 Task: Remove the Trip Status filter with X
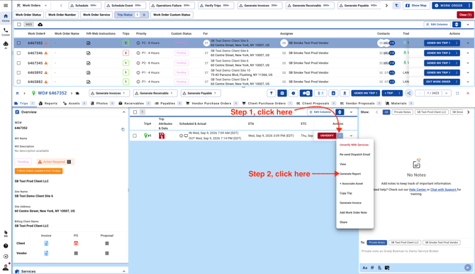pyautogui.click(x=144, y=15)
